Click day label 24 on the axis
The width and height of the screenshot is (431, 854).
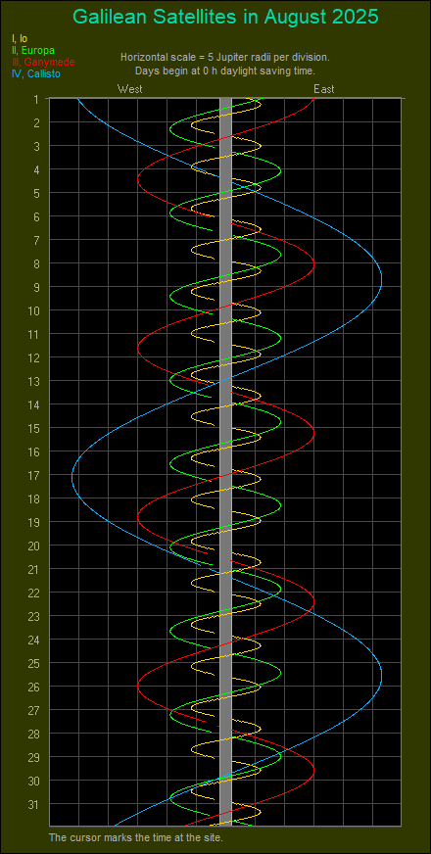click(x=33, y=640)
